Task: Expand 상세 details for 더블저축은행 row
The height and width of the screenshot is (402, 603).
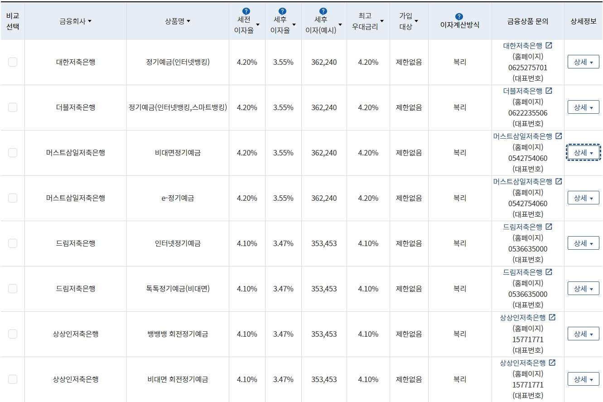Action: pos(584,107)
